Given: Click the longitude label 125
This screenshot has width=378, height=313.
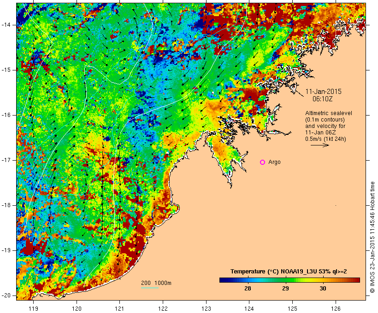Looking at the screenshot, I should pos(293,308).
